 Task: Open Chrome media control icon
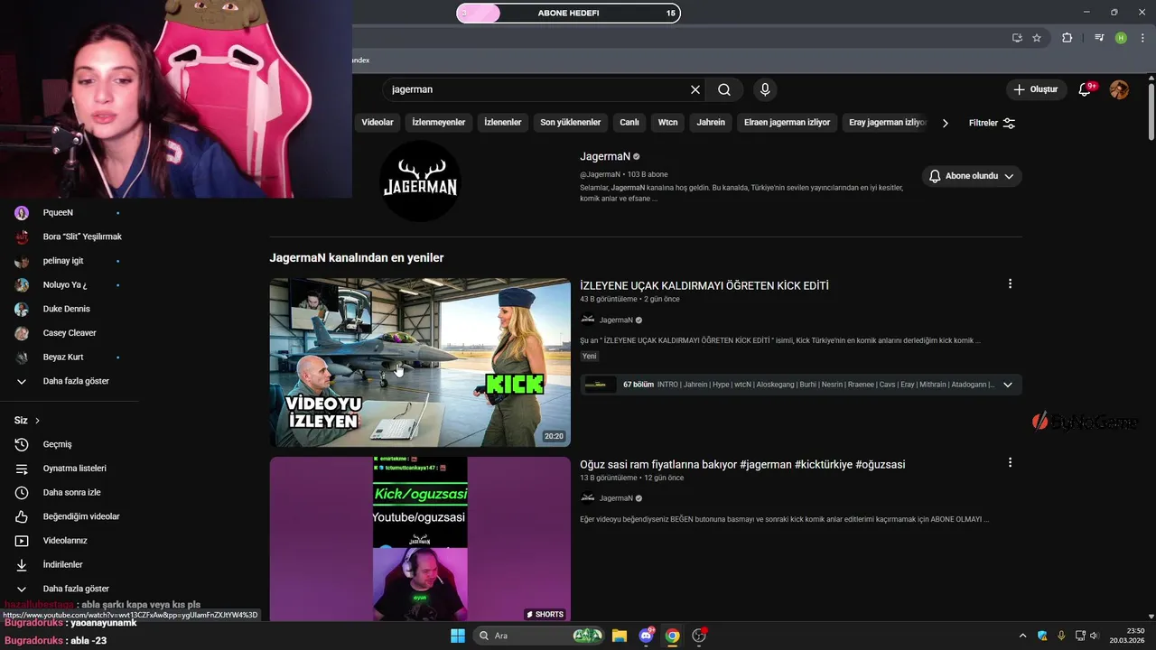coord(1099,38)
